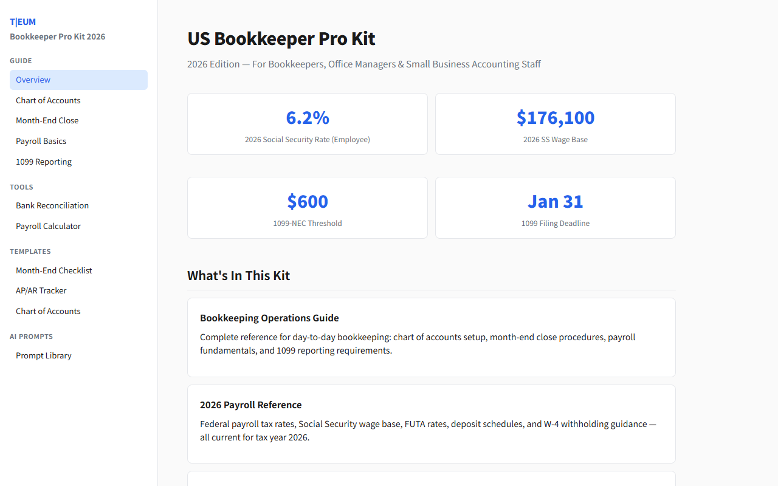Open Payroll Basics

(41, 141)
